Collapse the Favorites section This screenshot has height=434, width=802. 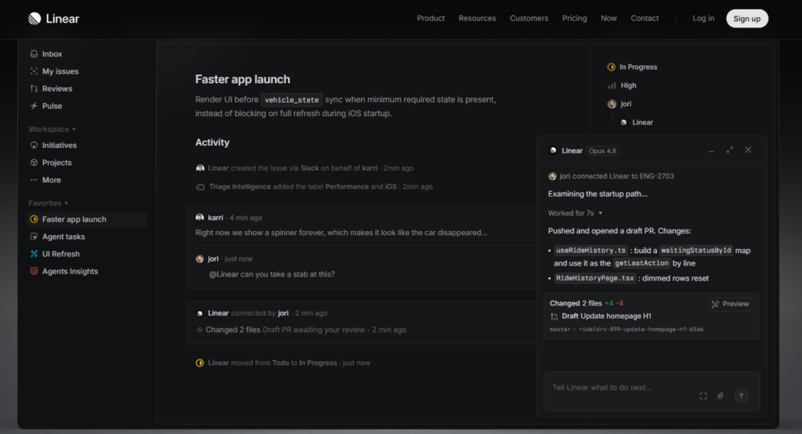(48, 203)
